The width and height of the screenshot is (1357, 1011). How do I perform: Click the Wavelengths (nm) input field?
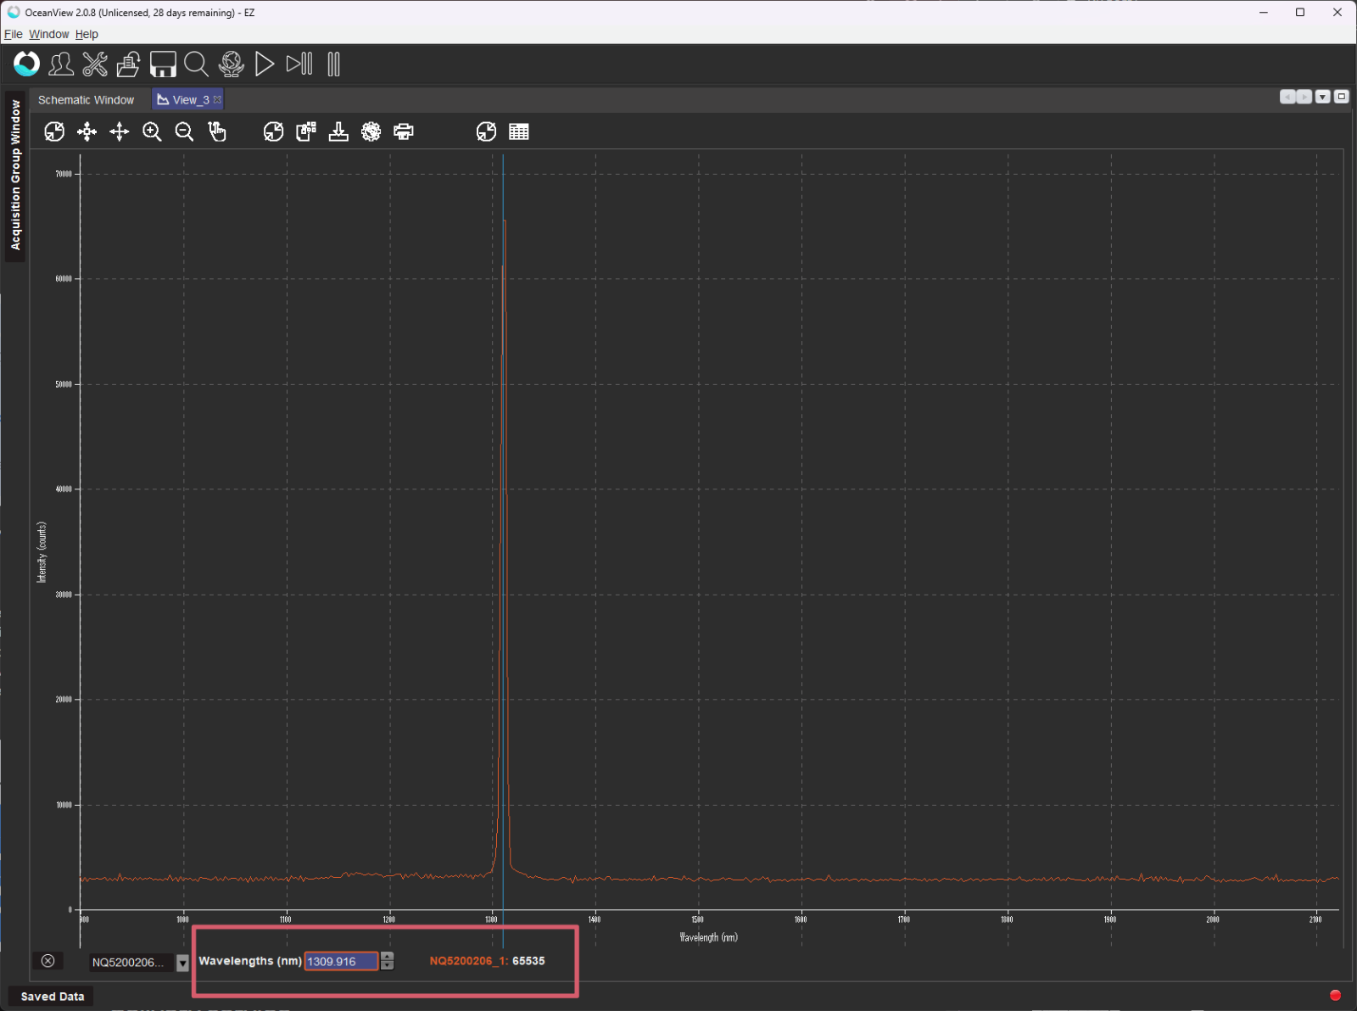[340, 961]
